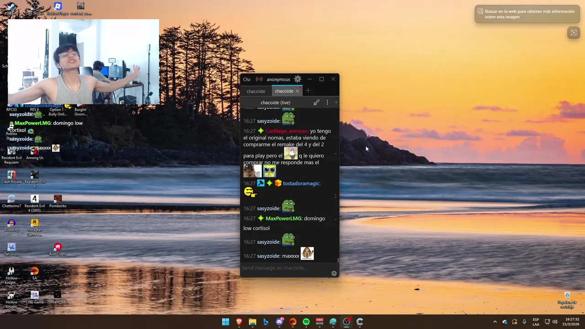Select the Pomberito desktop icon
585x329 pixels.
[58, 201]
